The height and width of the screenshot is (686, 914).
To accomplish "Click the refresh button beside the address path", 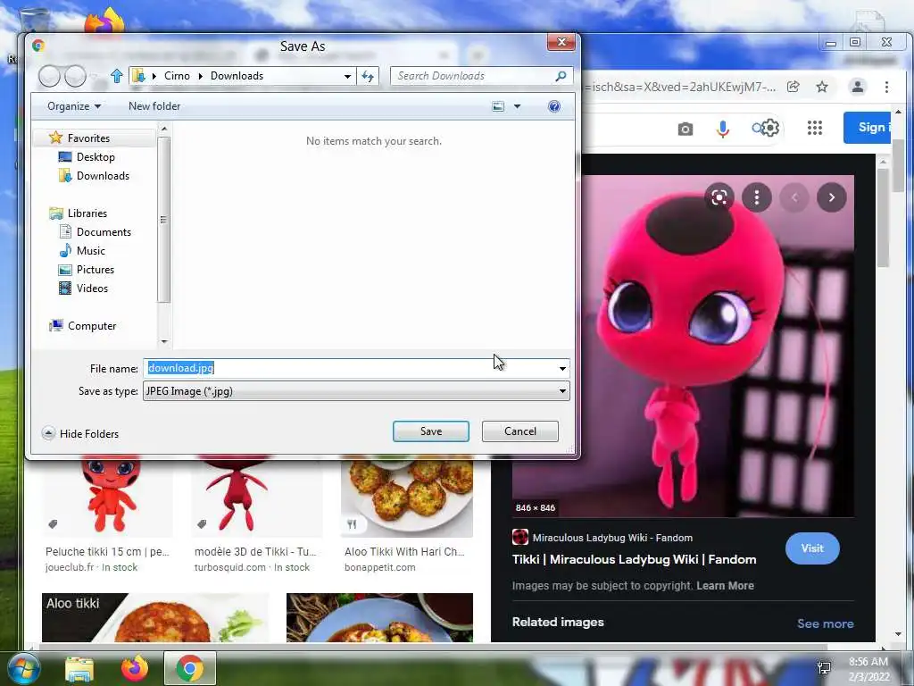I will [x=368, y=76].
